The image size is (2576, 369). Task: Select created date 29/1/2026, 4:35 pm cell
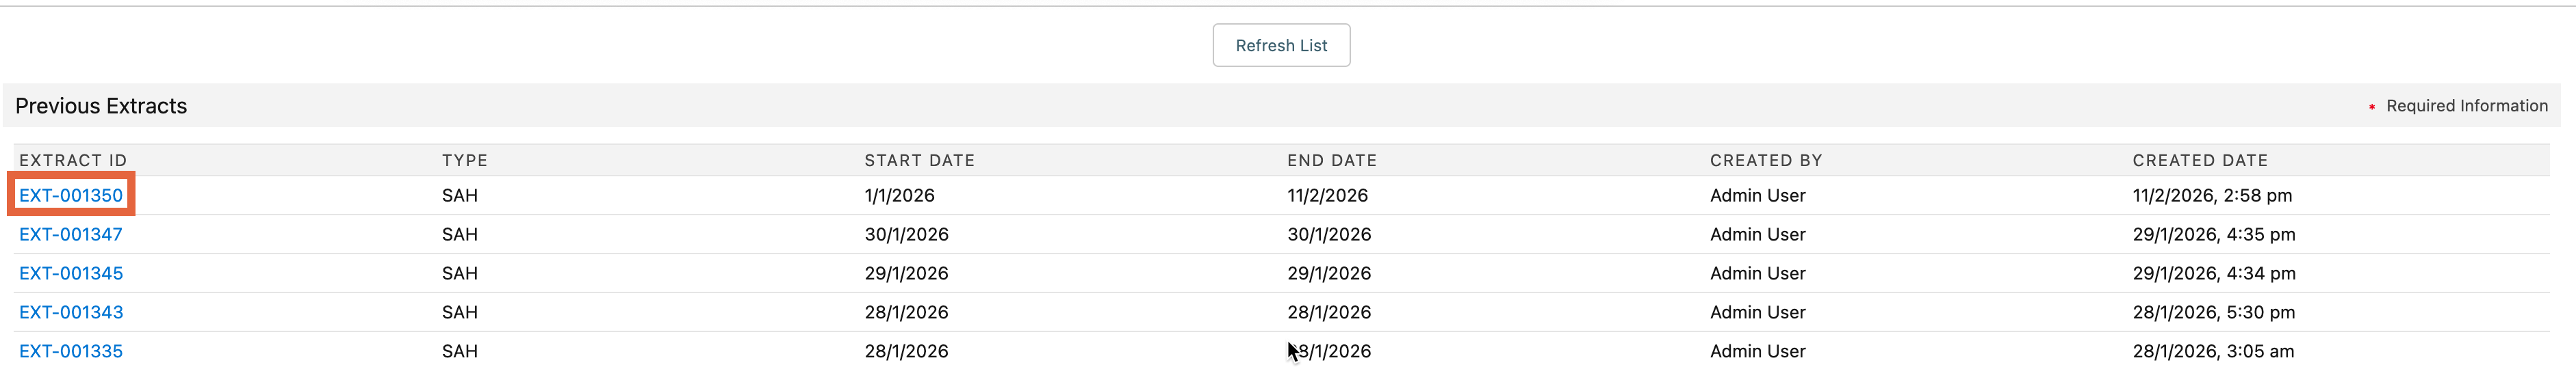pyautogui.click(x=2213, y=234)
